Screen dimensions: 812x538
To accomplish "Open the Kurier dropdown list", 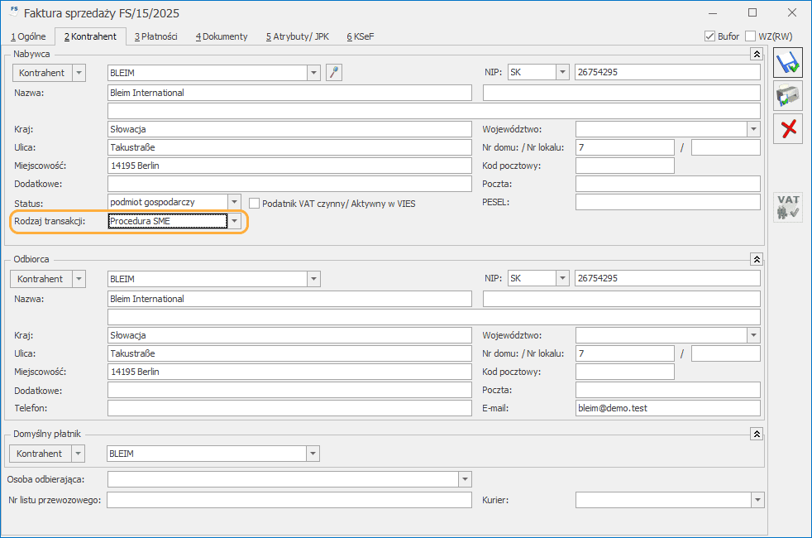I will 758,500.
